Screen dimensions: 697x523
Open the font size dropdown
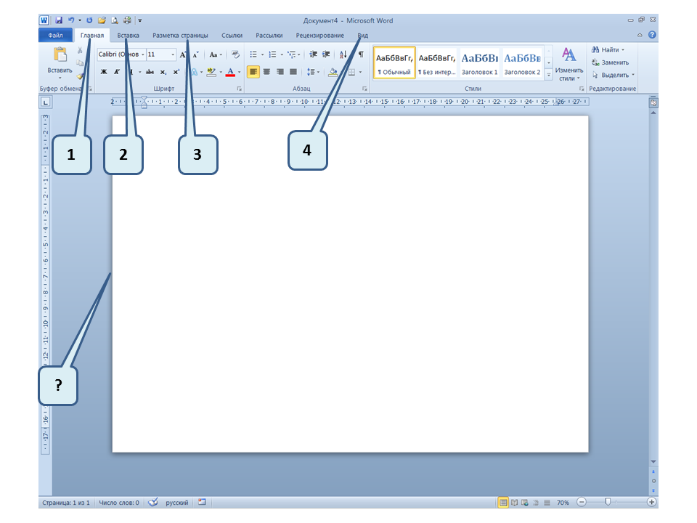pyautogui.click(x=173, y=54)
